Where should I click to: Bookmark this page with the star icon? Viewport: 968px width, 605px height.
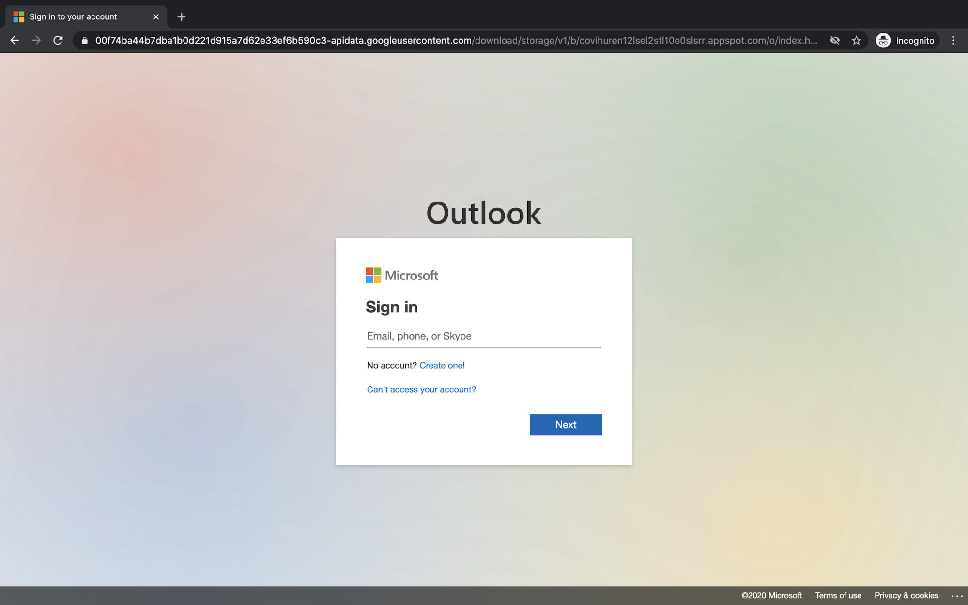pyautogui.click(x=856, y=41)
